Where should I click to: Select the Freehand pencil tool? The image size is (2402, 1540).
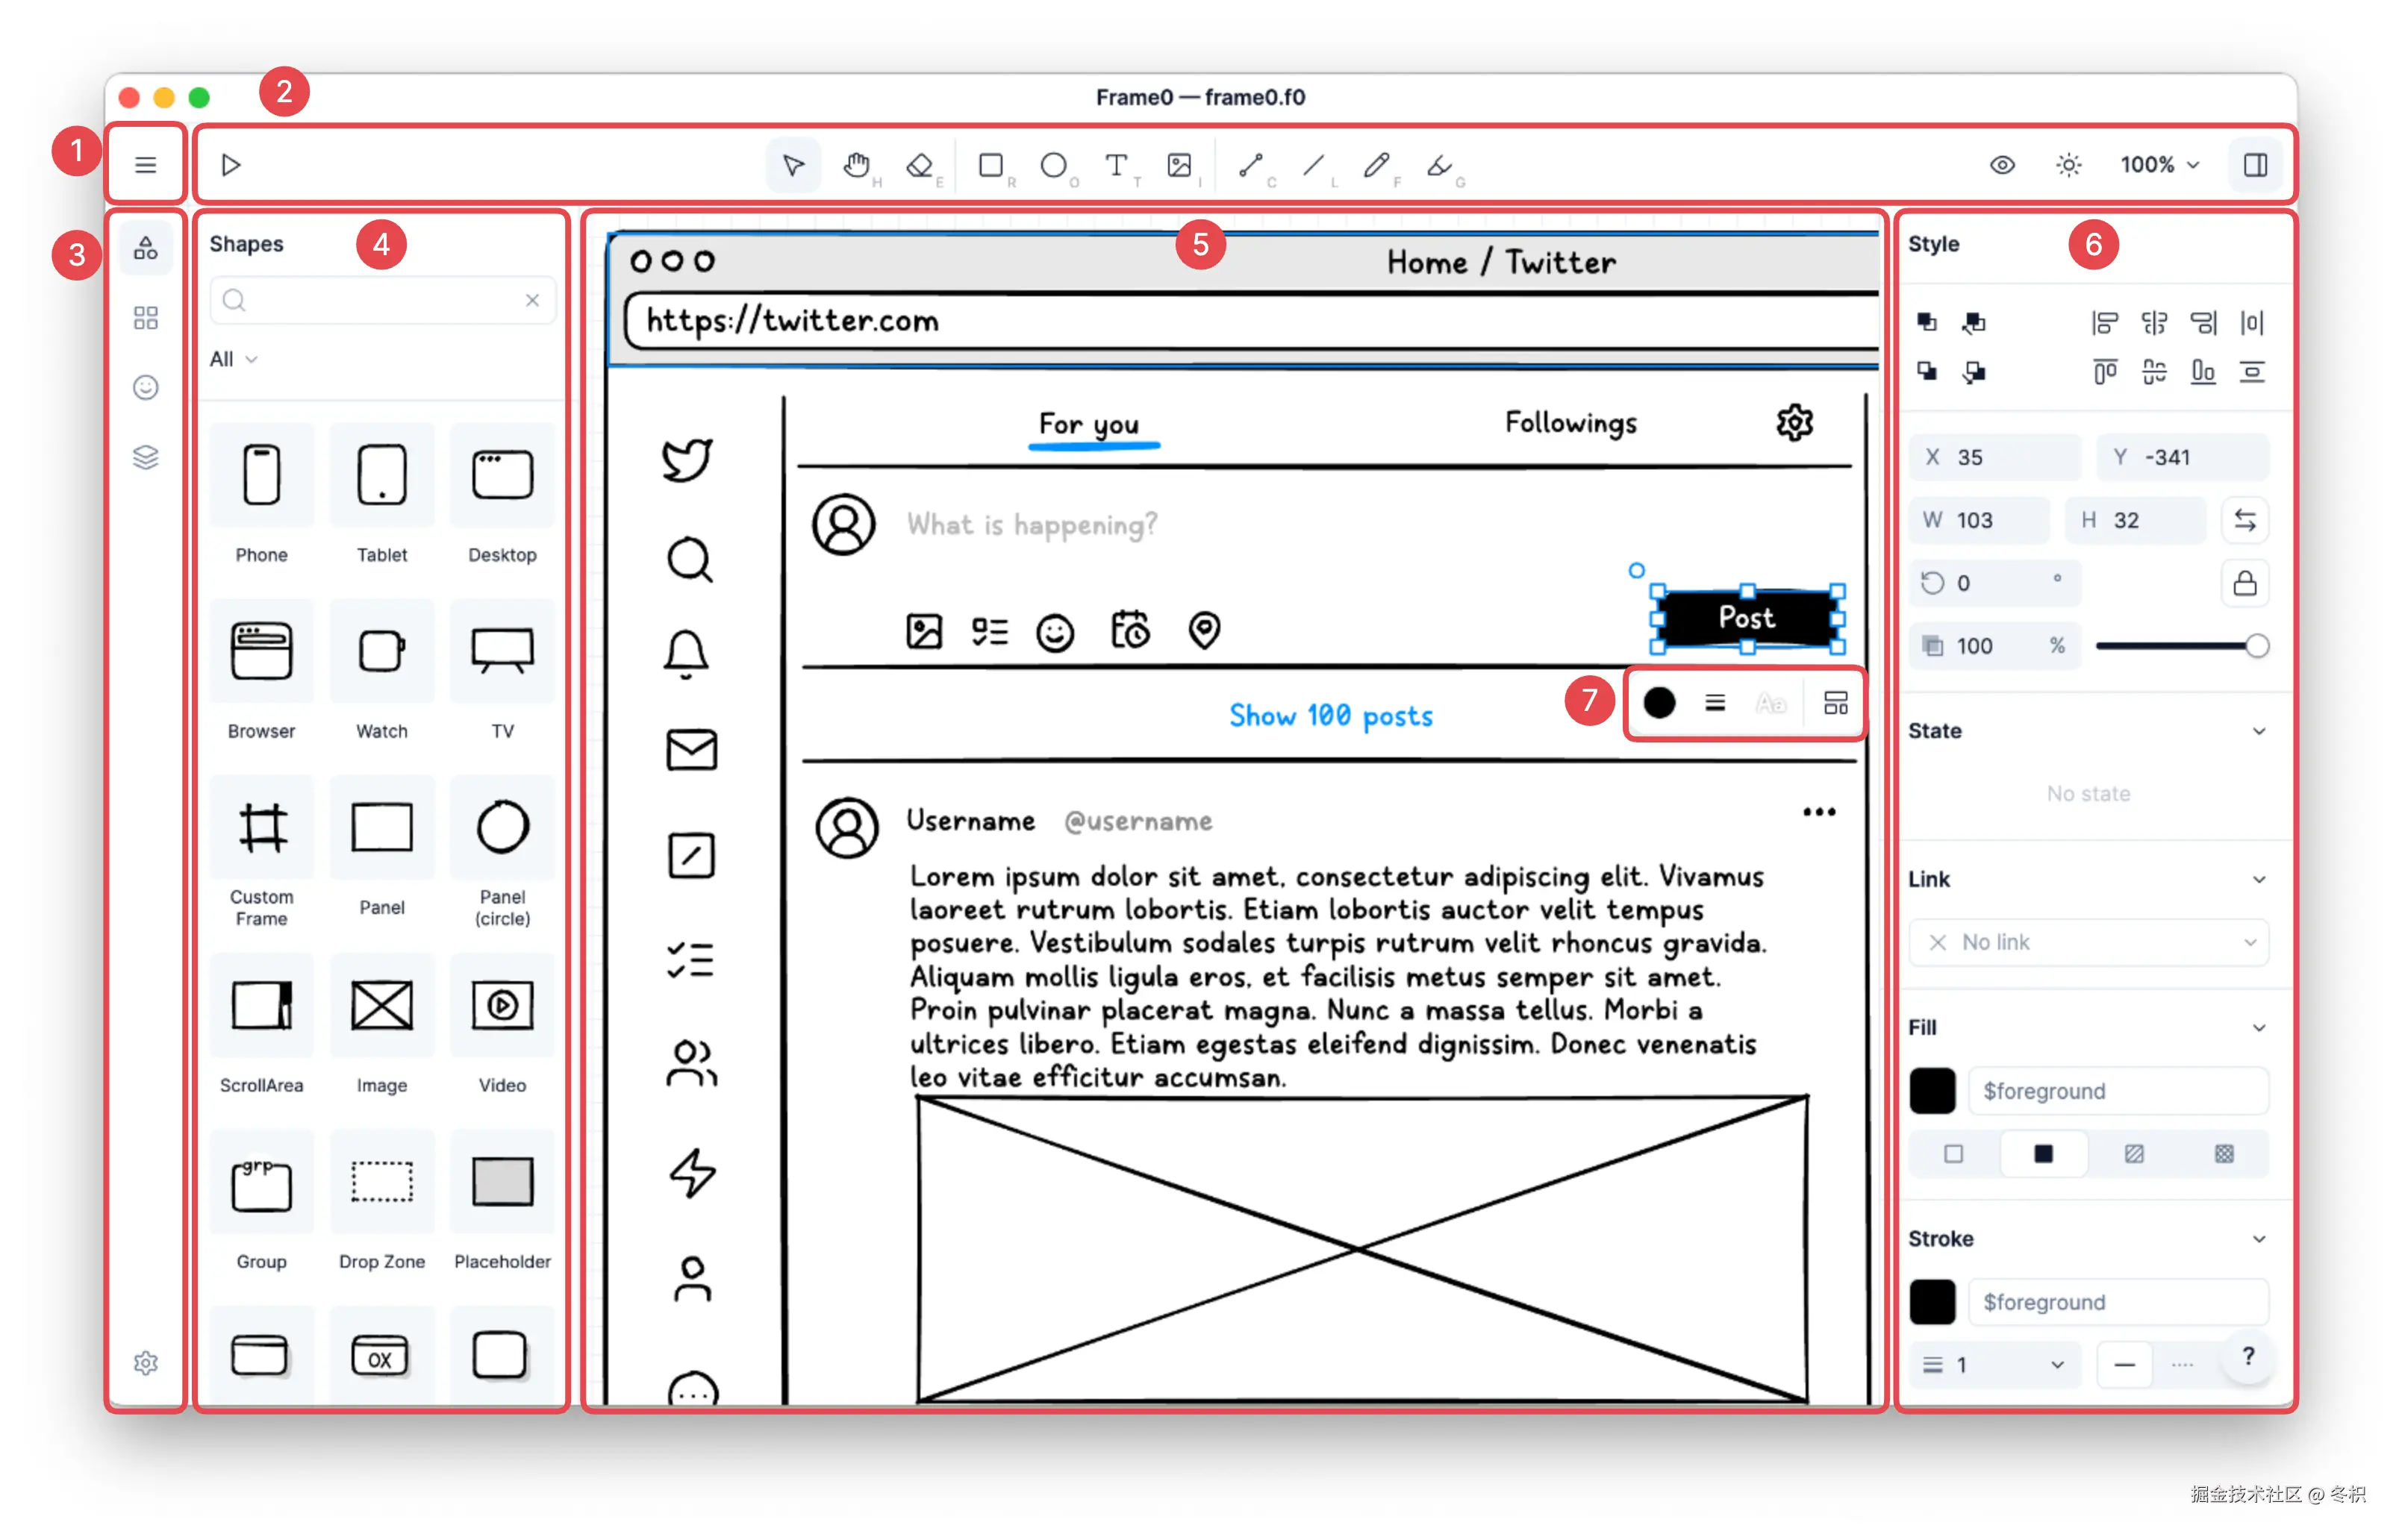(1376, 165)
